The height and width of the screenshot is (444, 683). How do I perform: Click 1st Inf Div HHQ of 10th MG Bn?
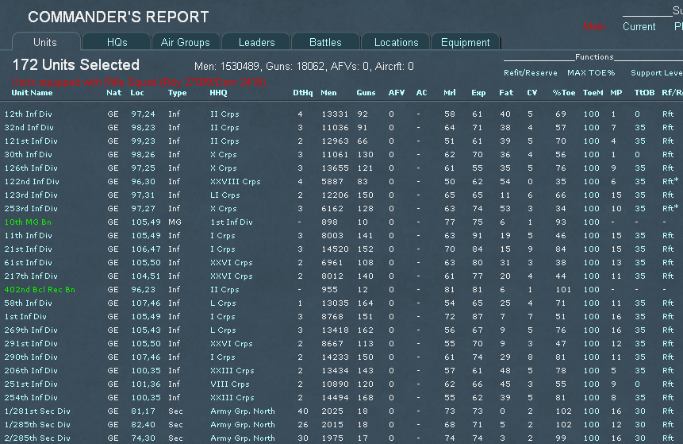click(x=232, y=222)
